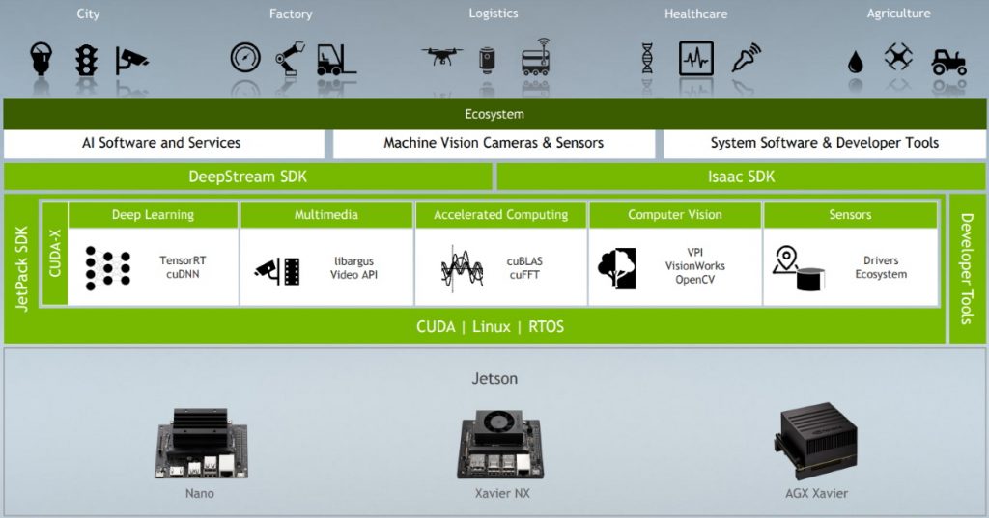Select the quadcopter drone icon under Logistics
The width and height of the screenshot is (989, 518).
click(x=441, y=58)
